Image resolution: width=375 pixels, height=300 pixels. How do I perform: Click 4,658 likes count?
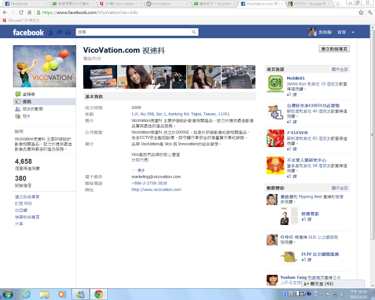(23, 162)
